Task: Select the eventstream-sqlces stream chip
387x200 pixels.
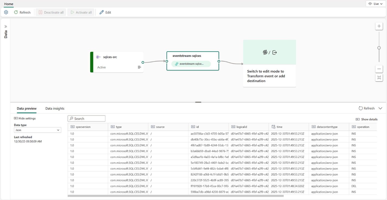Action: click(191, 64)
